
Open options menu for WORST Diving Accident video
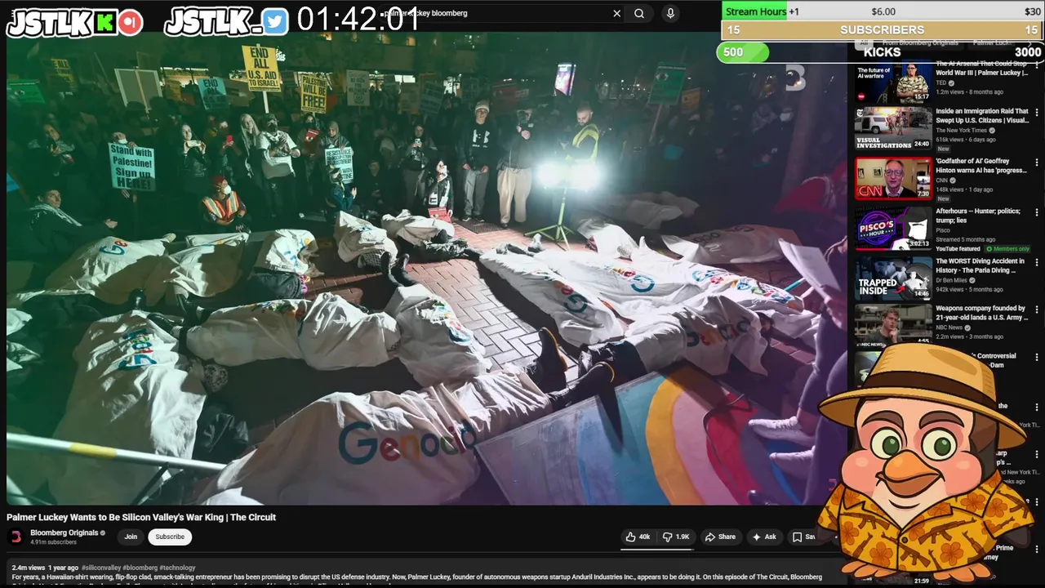[1037, 262]
